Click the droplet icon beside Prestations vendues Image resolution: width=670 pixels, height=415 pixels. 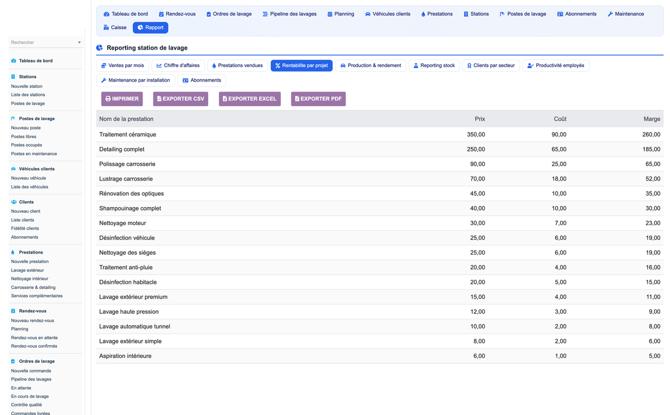(x=214, y=65)
